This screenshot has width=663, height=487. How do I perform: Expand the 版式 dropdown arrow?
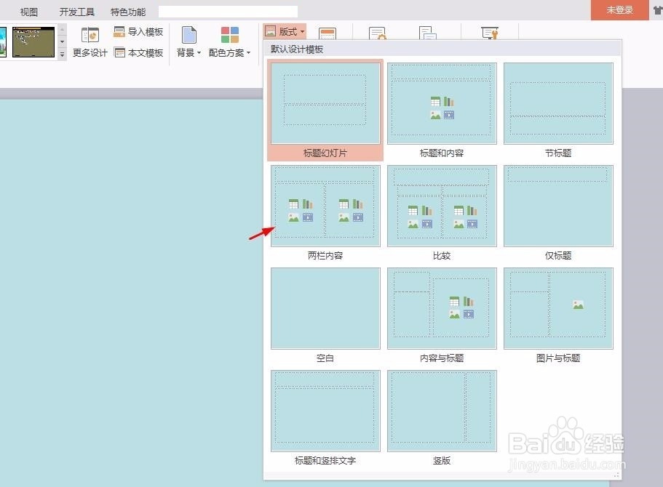click(x=302, y=32)
